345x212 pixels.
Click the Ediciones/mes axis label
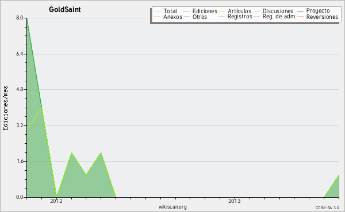point(5,108)
